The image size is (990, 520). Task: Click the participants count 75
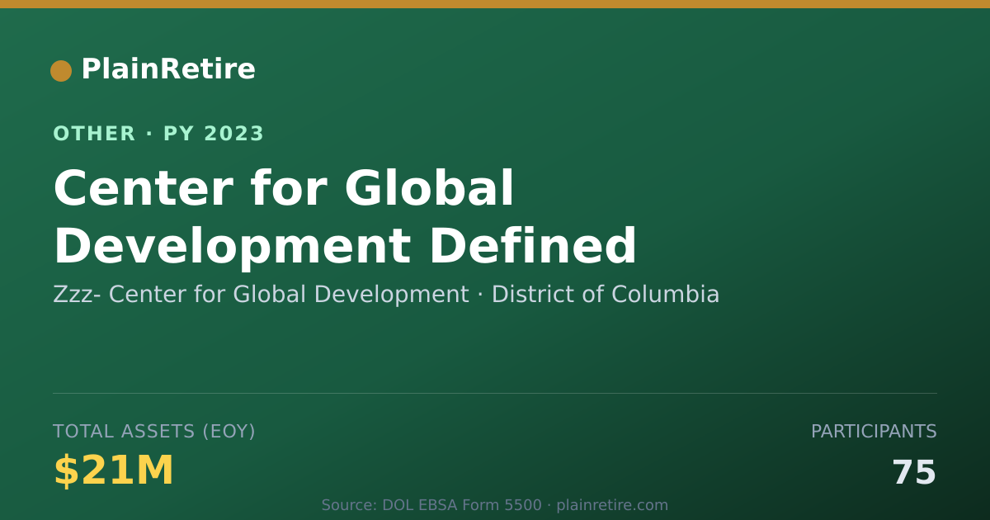pyautogui.click(x=914, y=474)
